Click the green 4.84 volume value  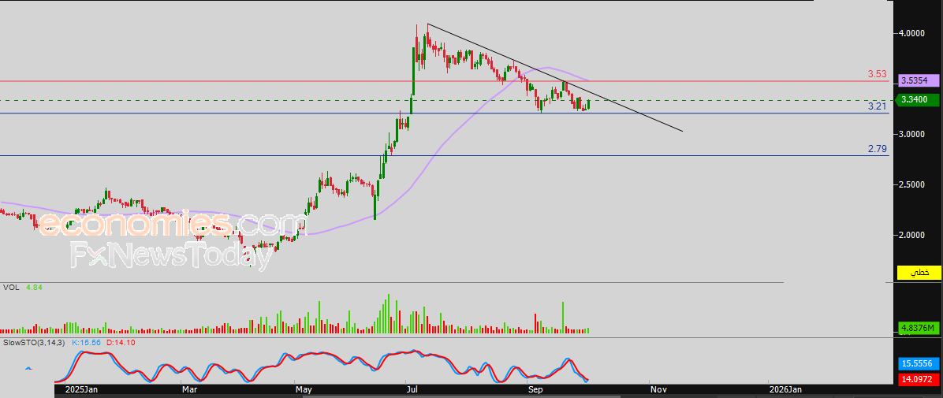point(34,288)
